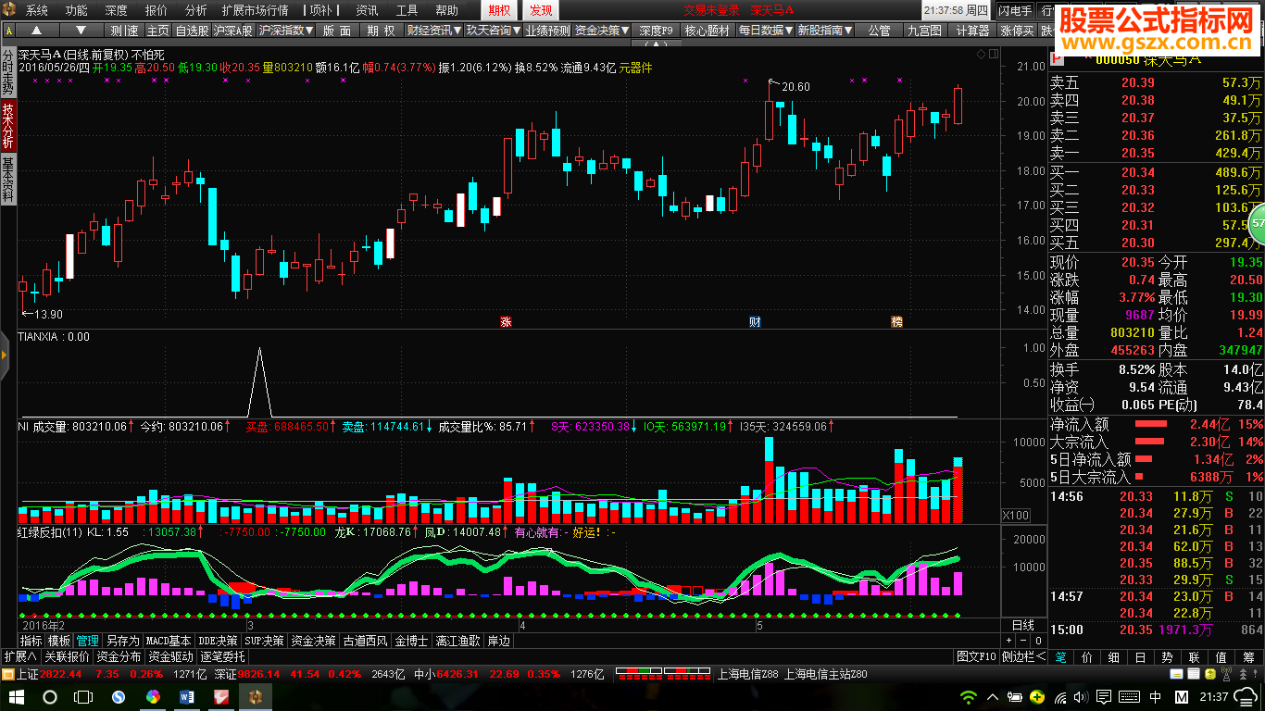
Task: Click the green 360 plus tray icon
Action: (1039, 696)
